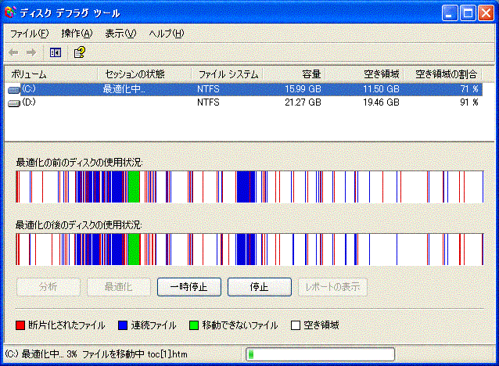Click the disabled 最適化 button
The height and width of the screenshot is (366, 499).
[x=119, y=287]
